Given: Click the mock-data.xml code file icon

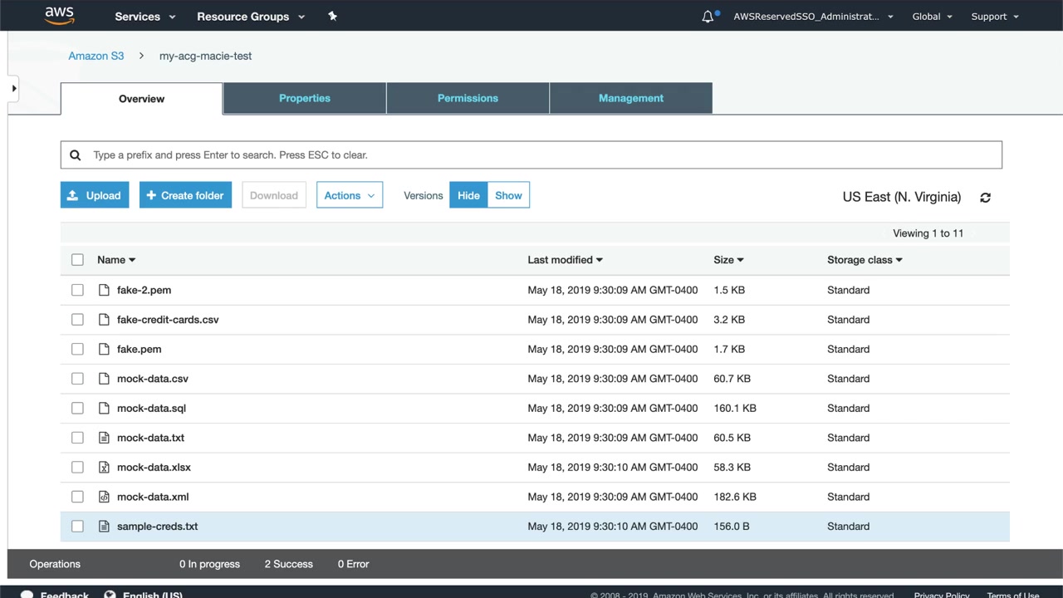Looking at the screenshot, I should 104,497.
